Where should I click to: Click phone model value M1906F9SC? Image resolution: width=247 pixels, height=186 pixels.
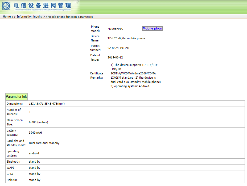115,29
